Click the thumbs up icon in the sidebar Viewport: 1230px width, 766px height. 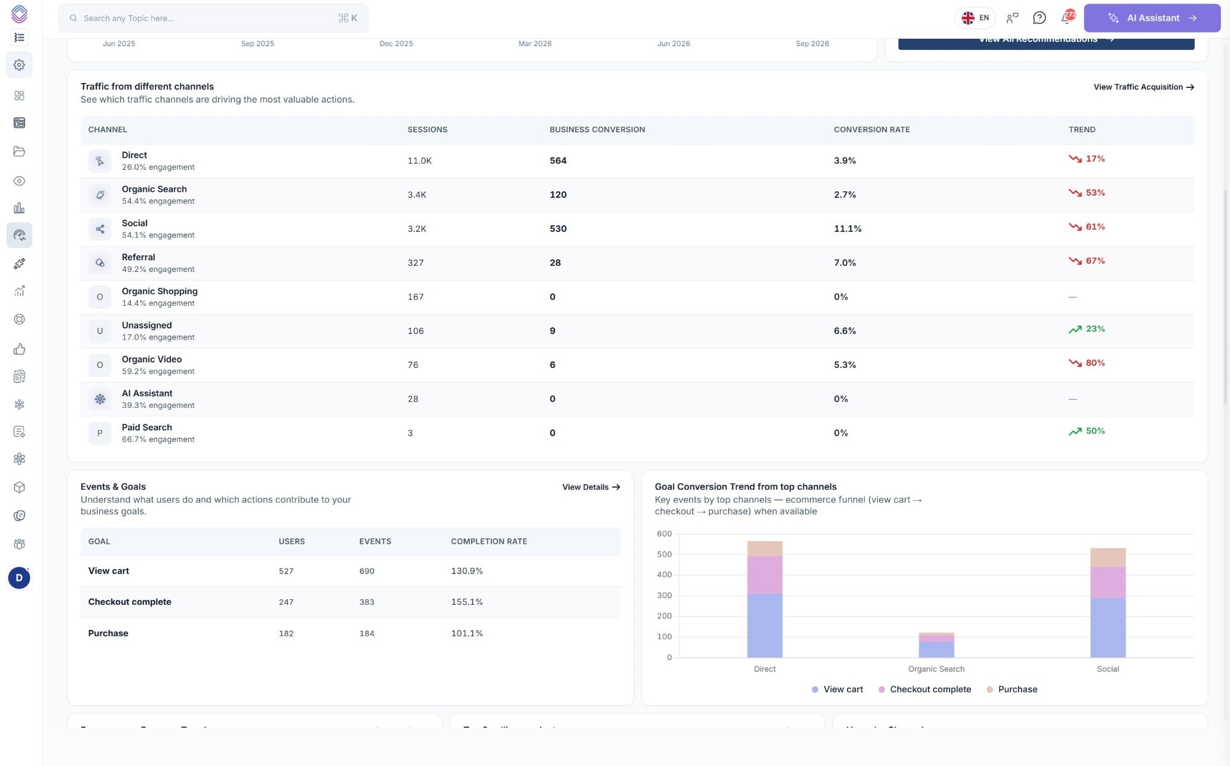pyautogui.click(x=19, y=349)
